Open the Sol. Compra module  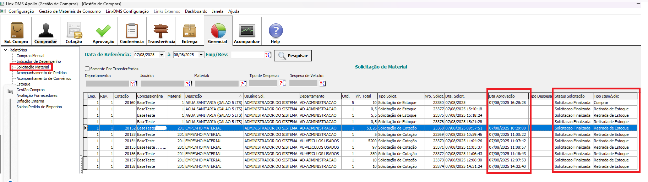coord(16,33)
